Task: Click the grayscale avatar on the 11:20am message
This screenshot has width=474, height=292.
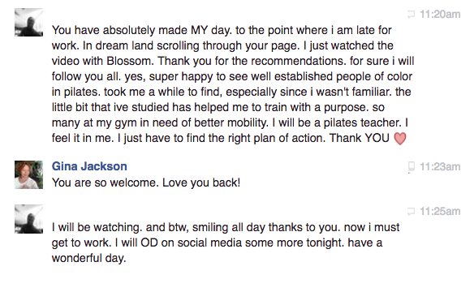Action: click(x=28, y=23)
